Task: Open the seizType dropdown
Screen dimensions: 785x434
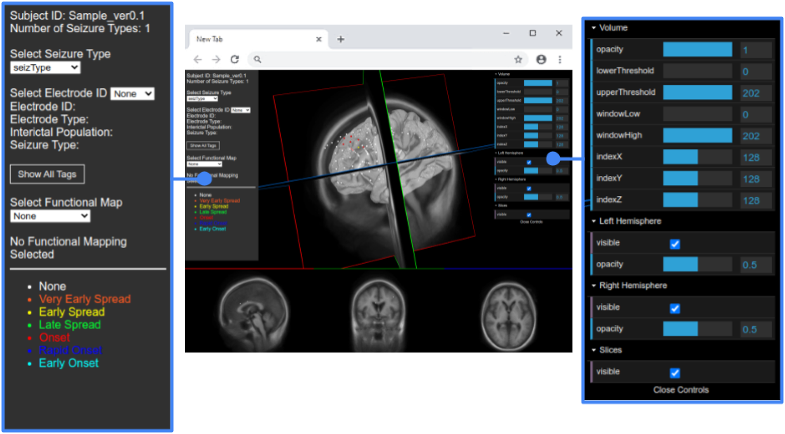Action: [45, 68]
